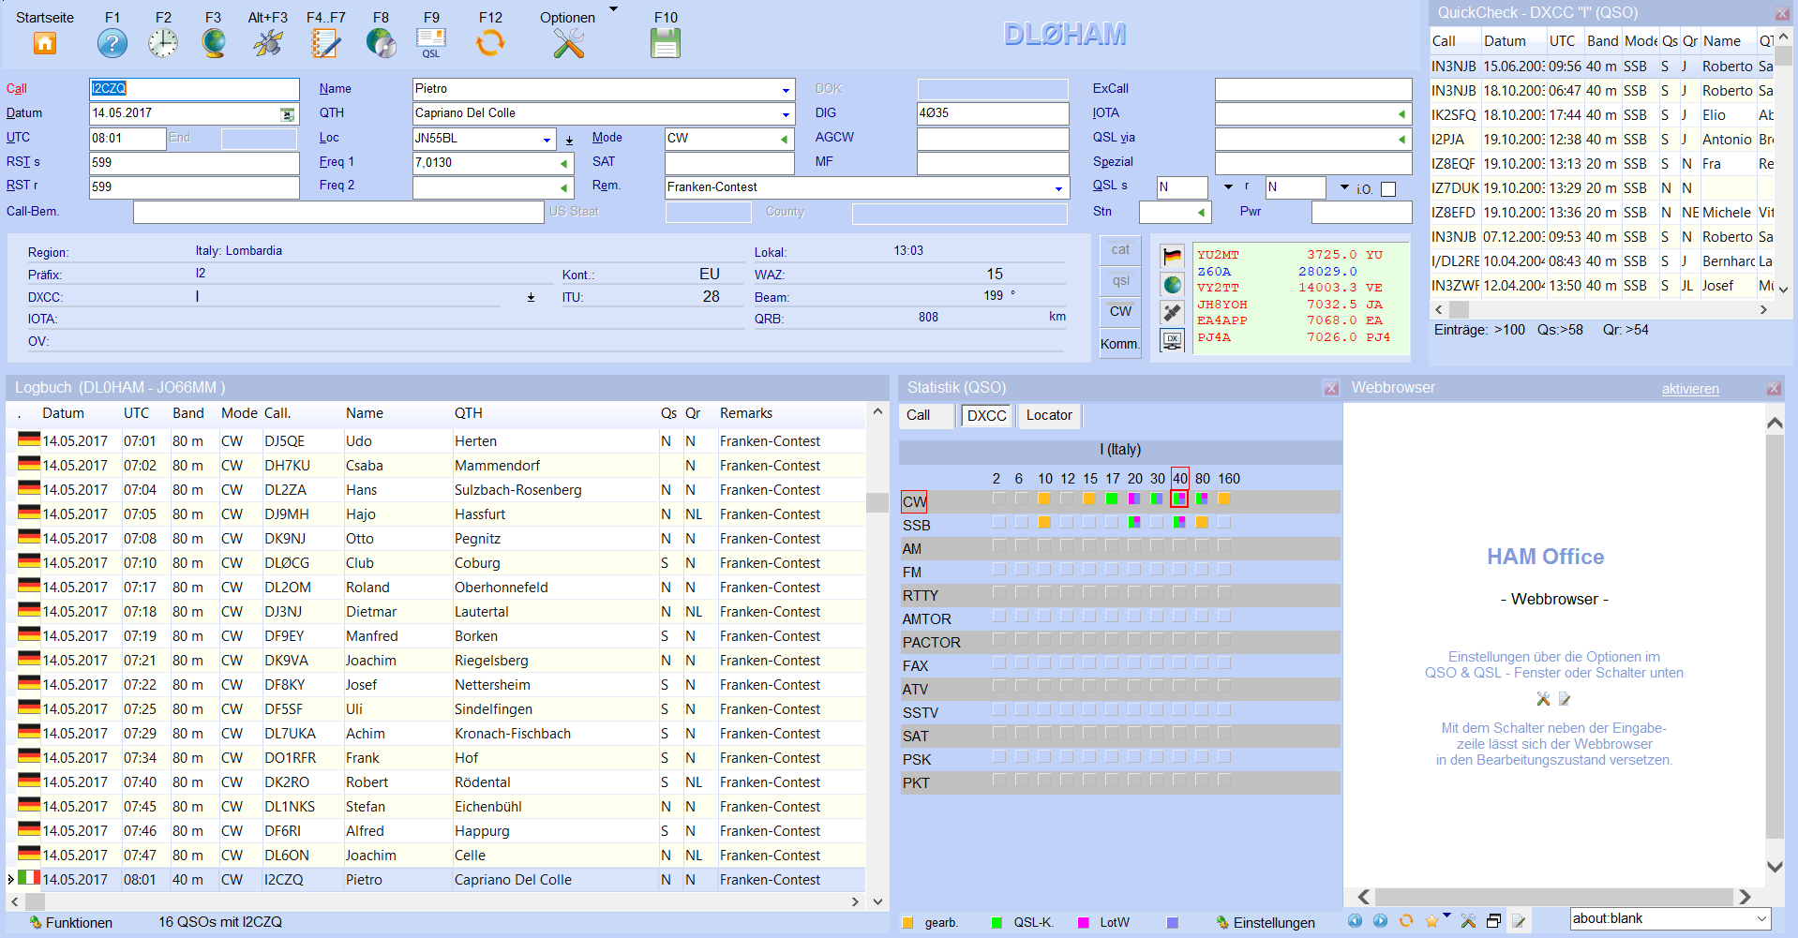The image size is (1798, 938).
Task: Toggle the FM 2 m band checkbox
Action: click(998, 569)
